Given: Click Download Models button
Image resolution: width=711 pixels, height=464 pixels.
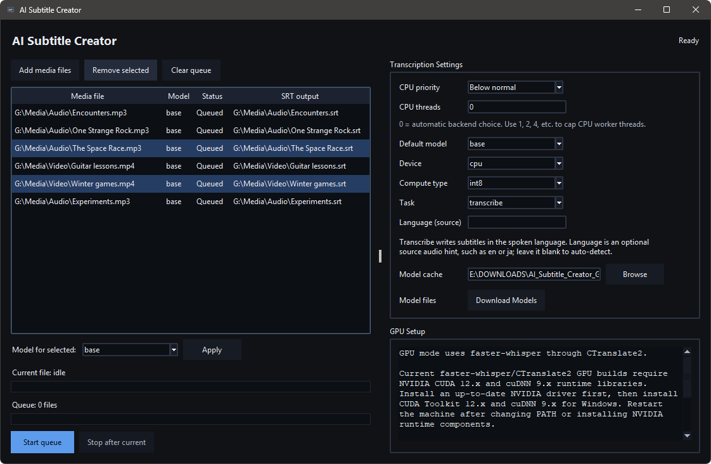Looking at the screenshot, I should [x=506, y=300].
